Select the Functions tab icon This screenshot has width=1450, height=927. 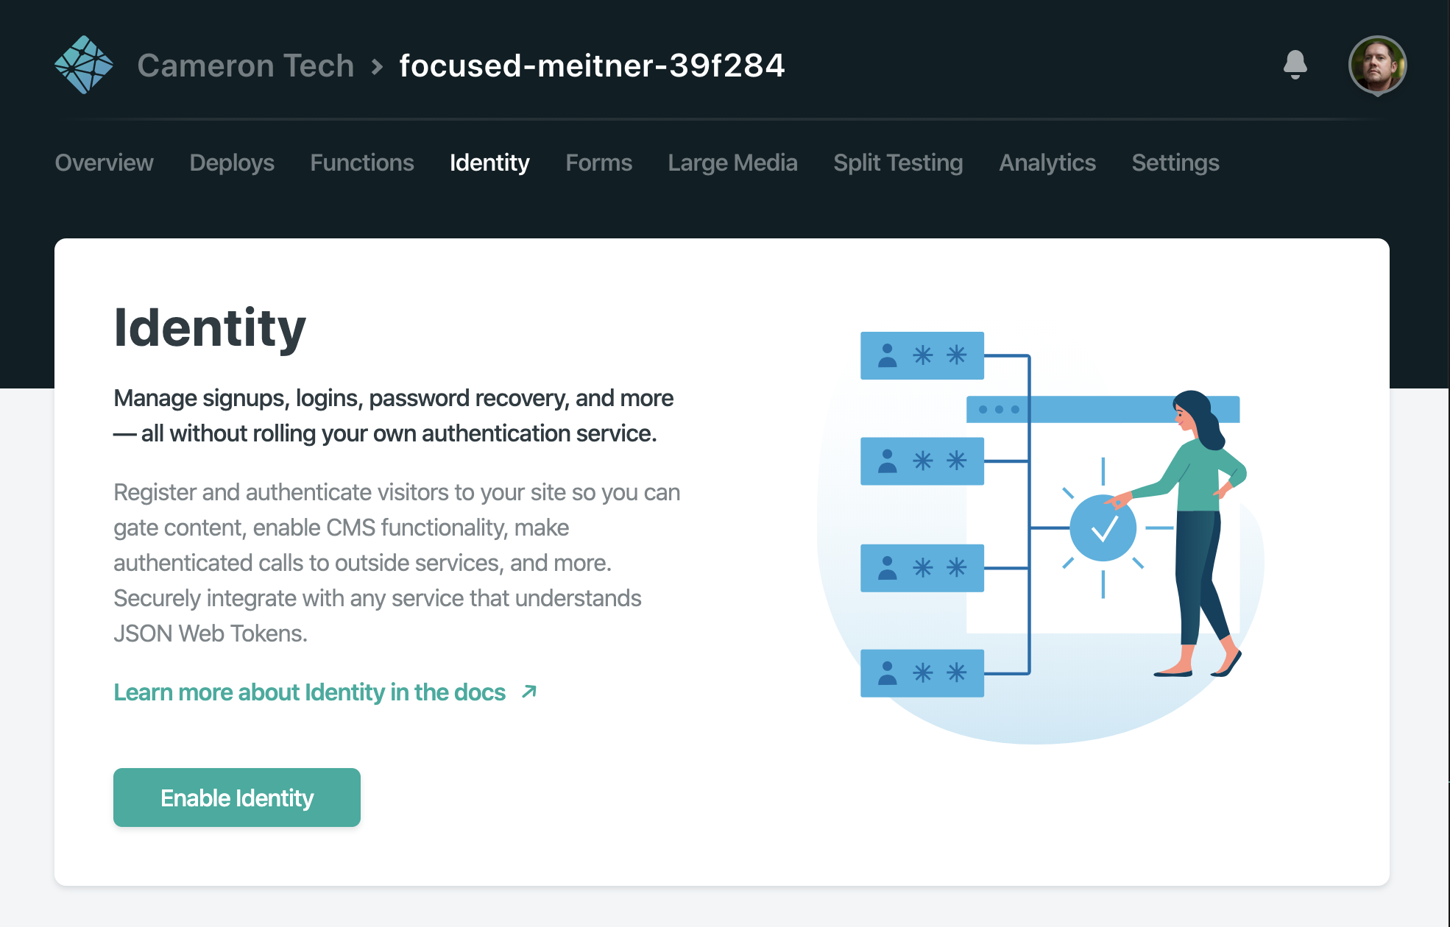(361, 163)
